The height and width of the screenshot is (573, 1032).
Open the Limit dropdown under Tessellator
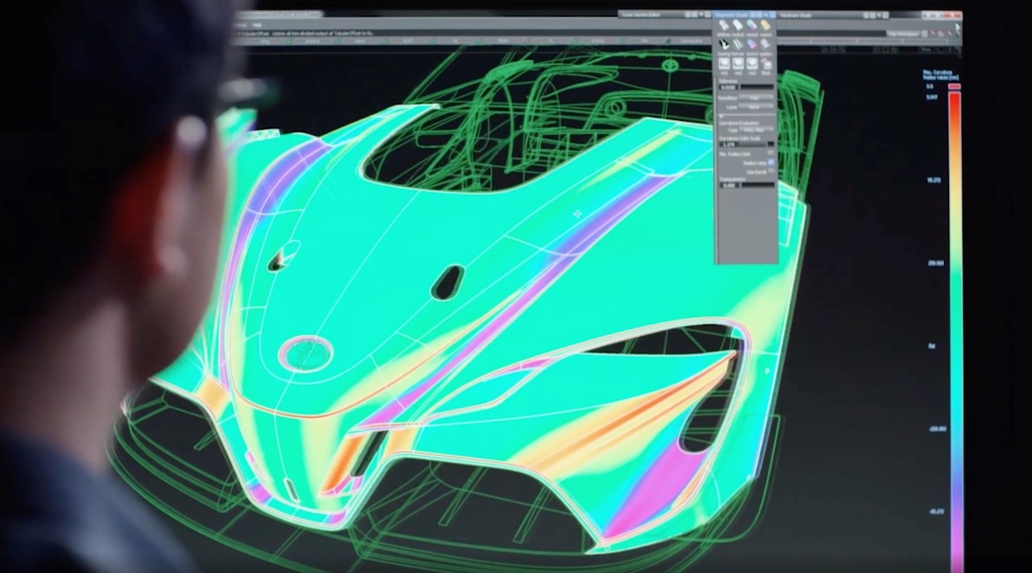click(756, 106)
